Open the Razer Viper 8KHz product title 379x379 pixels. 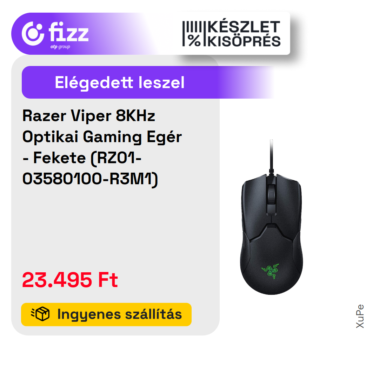pos(102,147)
